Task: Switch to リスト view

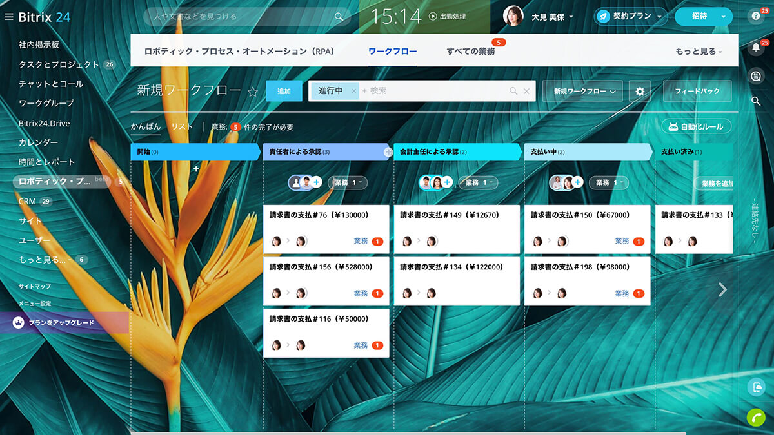Action: 182,127
